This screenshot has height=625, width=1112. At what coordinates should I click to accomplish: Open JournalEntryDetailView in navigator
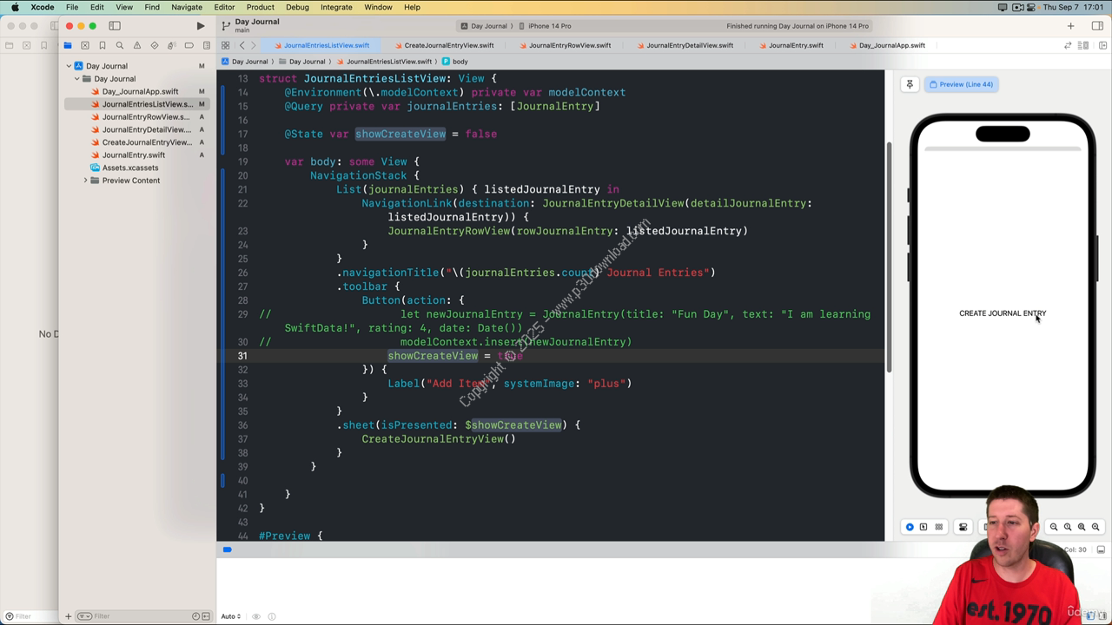[x=146, y=129]
